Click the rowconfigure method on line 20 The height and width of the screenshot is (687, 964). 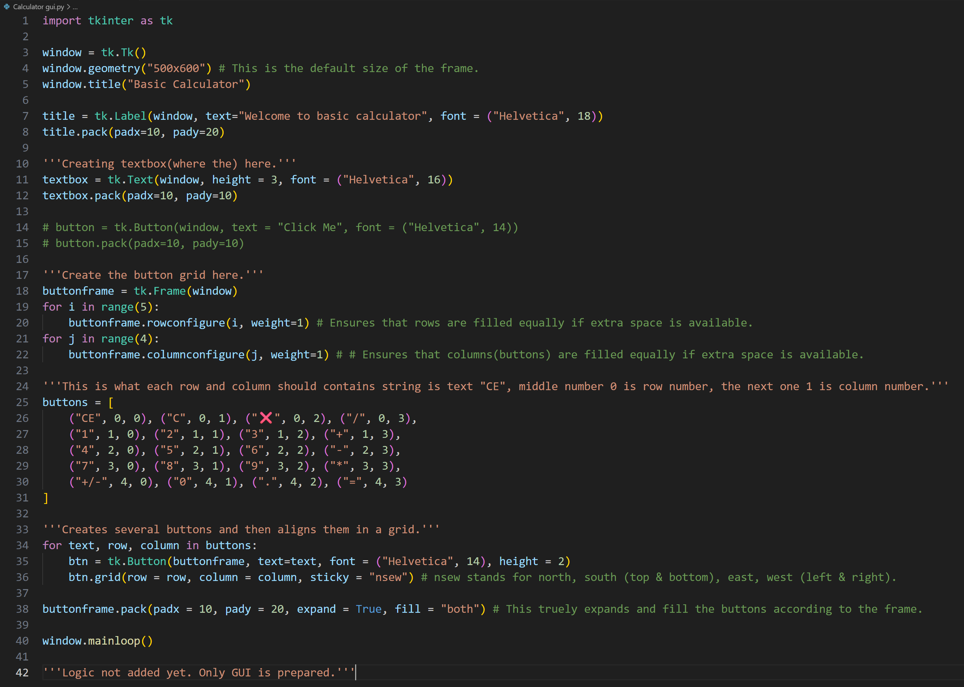point(186,323)
